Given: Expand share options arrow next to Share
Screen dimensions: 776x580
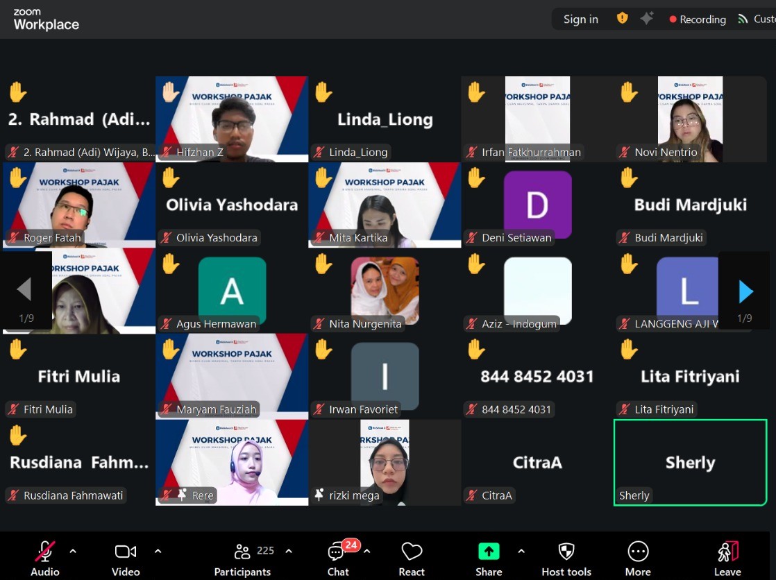Looking at the screenshot, I should 521,552.
